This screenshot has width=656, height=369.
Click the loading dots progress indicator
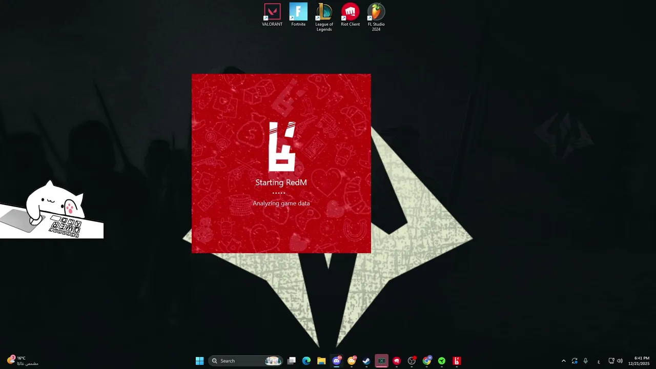pos(278,193)
